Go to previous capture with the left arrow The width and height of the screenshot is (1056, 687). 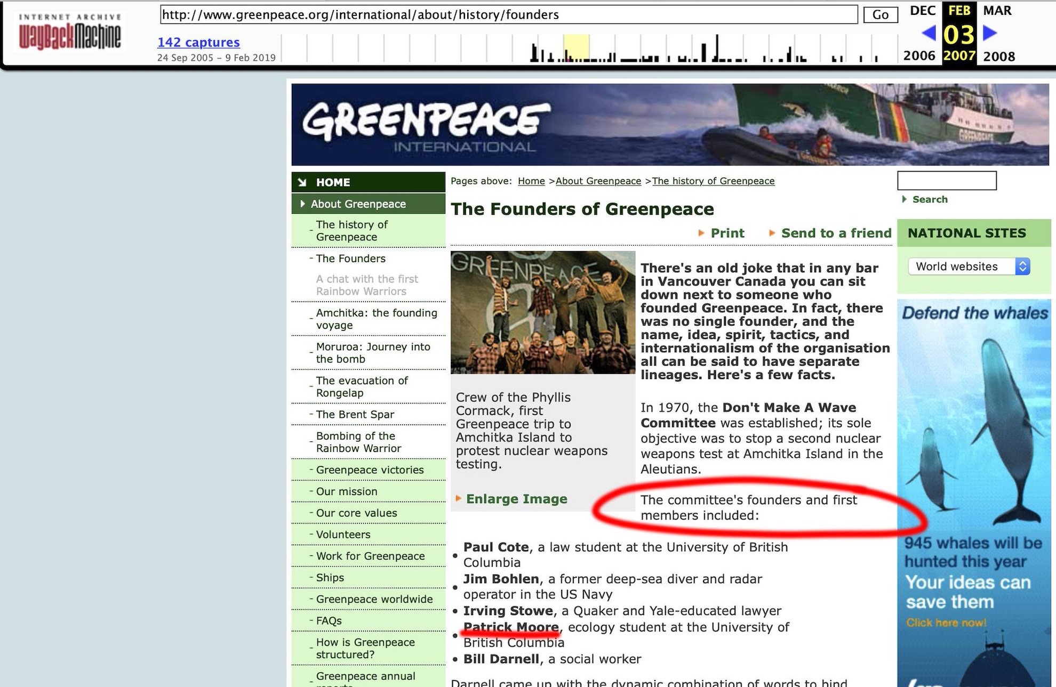click(929, 34)
